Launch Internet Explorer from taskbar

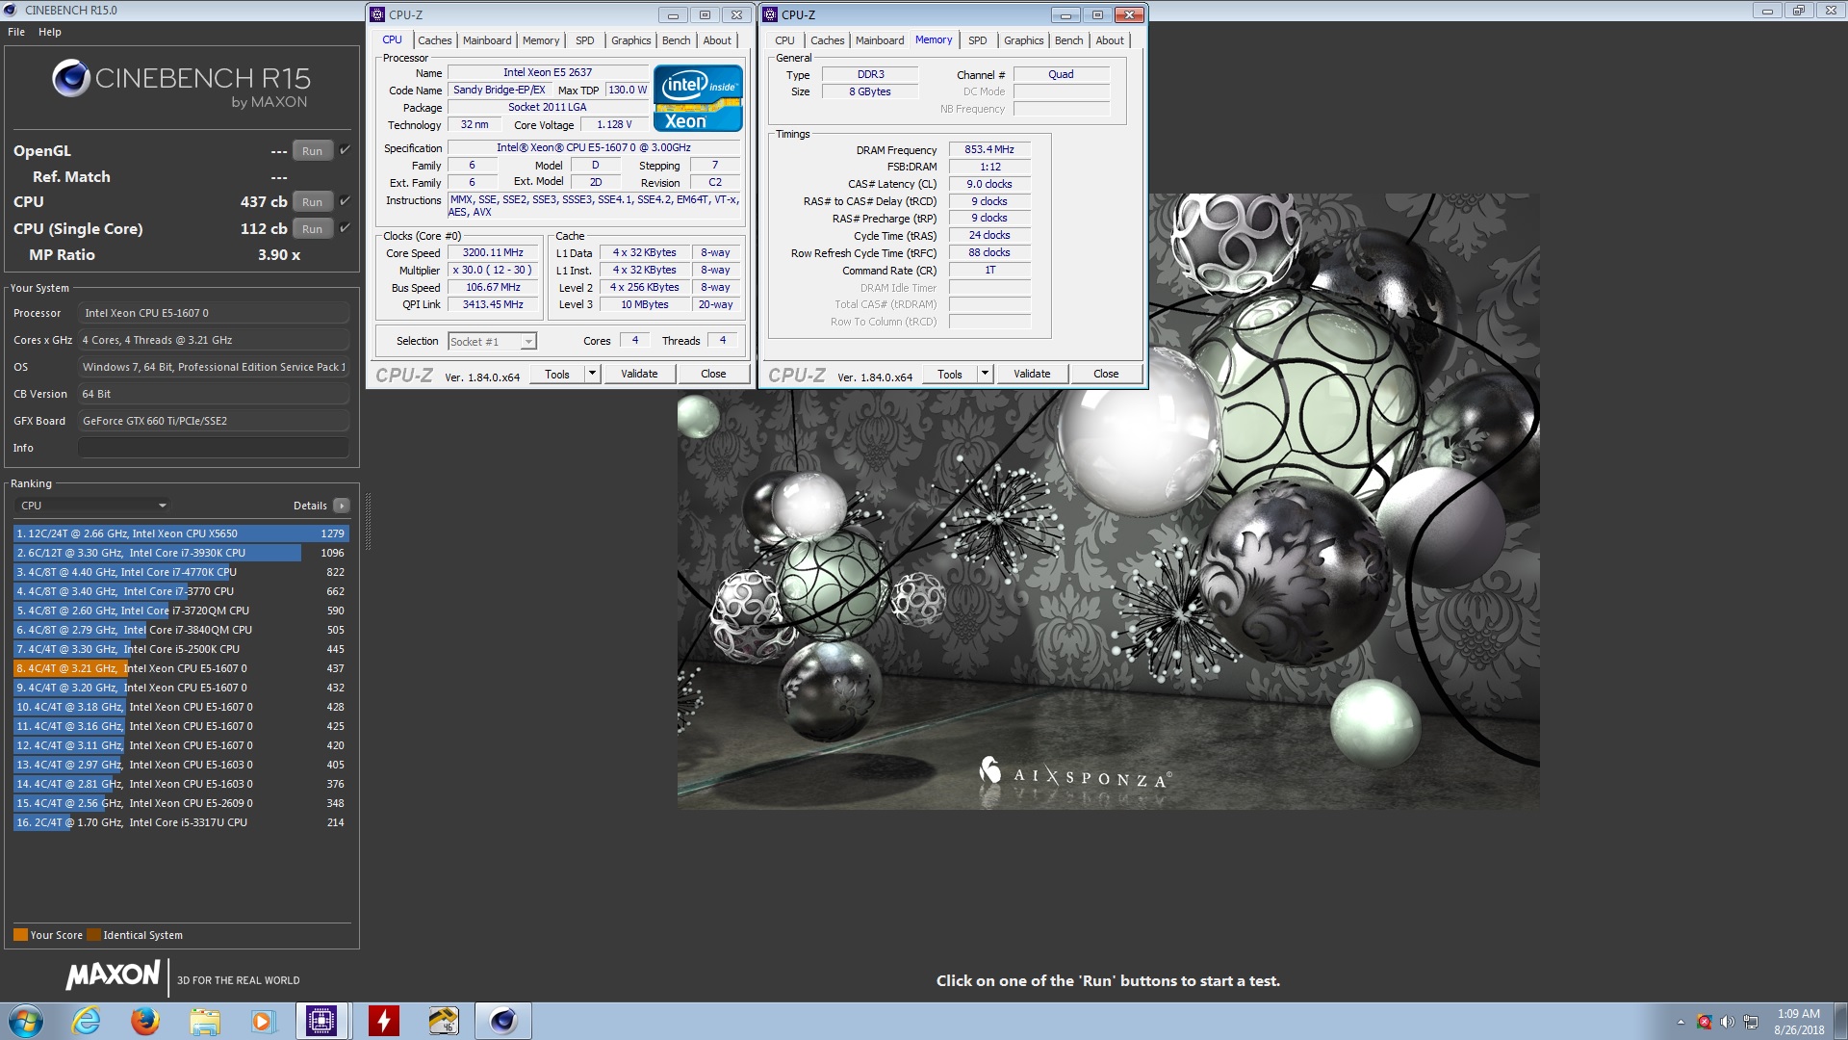pos(87,1021)
